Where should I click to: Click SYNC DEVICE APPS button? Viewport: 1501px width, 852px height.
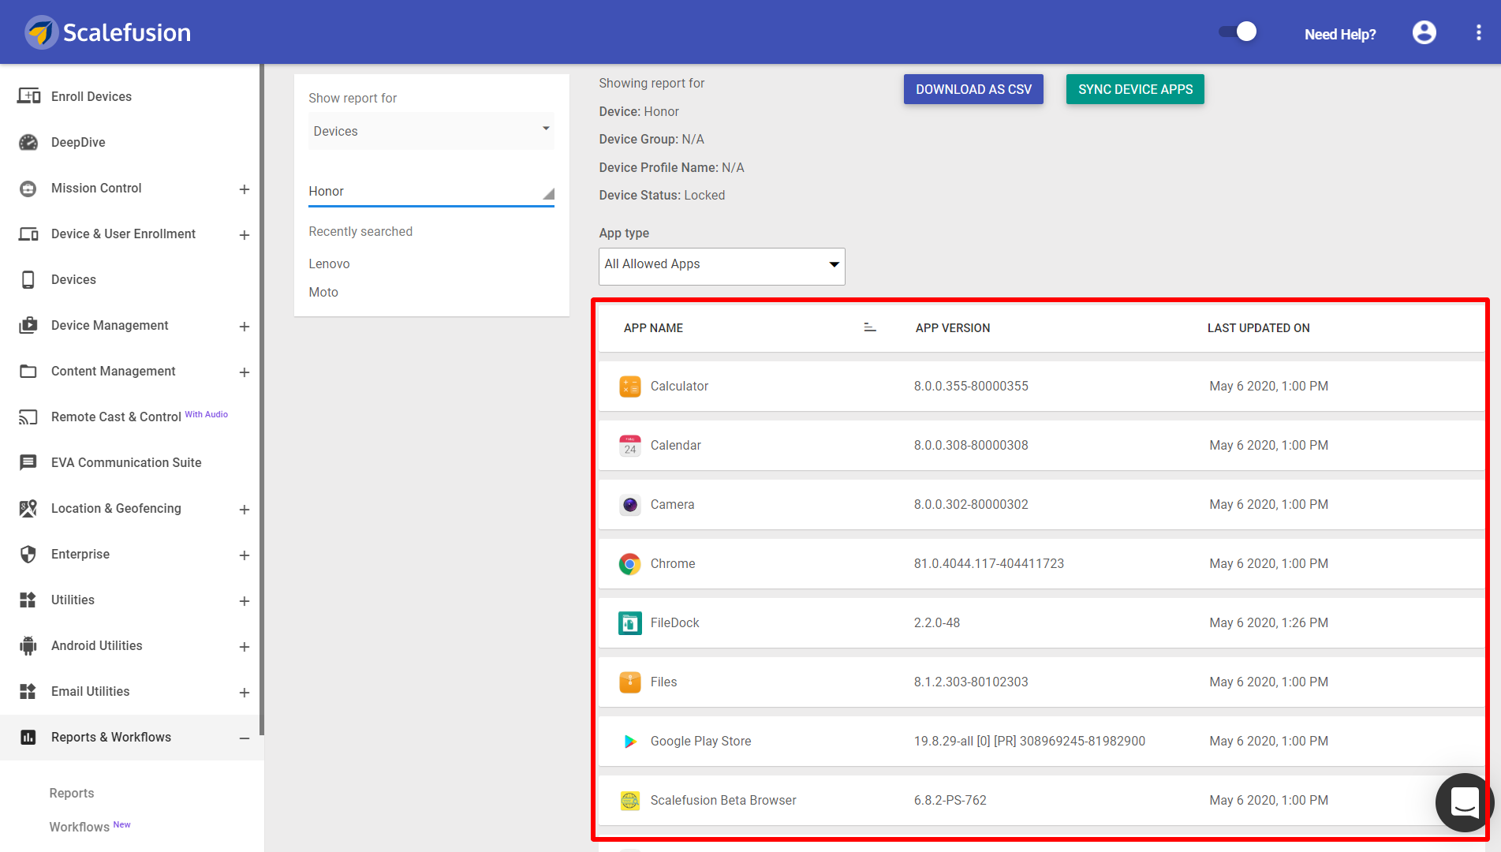tap(1135, 89)
